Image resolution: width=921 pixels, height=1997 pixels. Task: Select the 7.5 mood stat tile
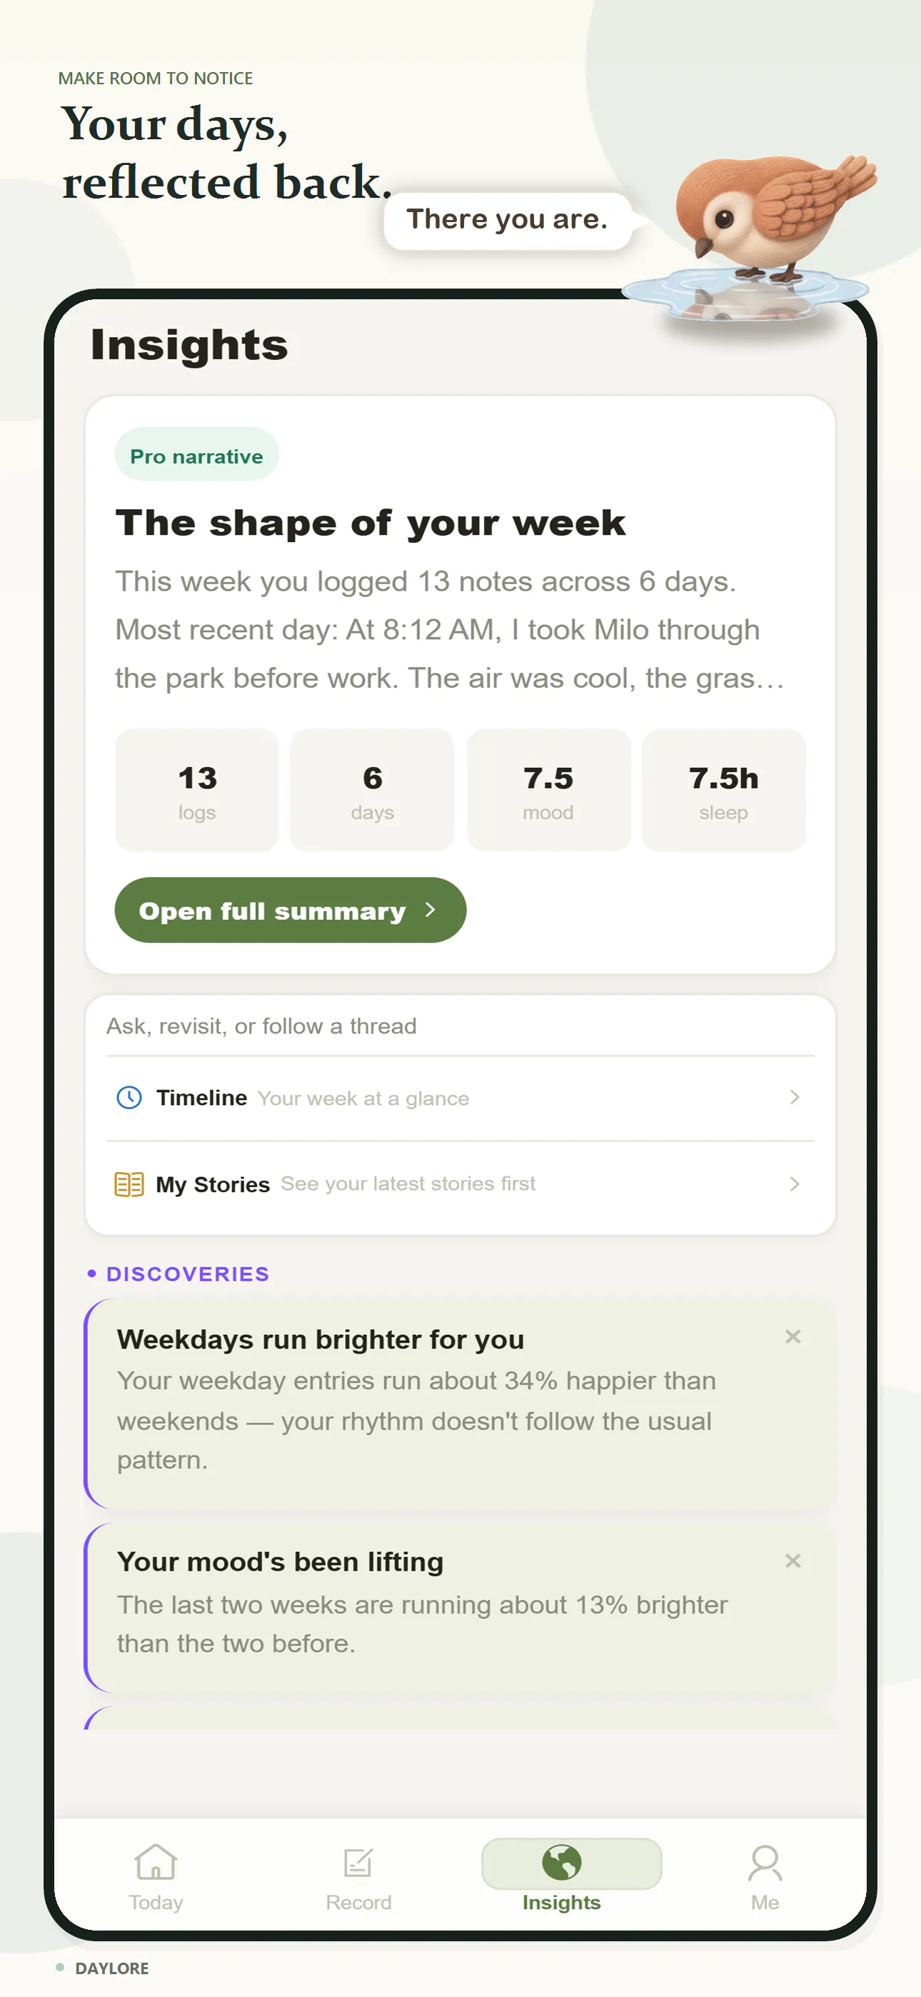(548, 789)
